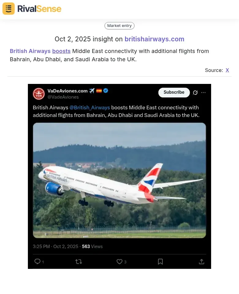
Task: Click the blue verified badge
Action: point(106,91)
